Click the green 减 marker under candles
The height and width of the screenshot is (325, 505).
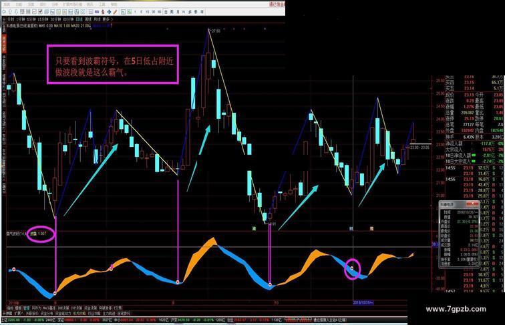click(x=254, y=228)
